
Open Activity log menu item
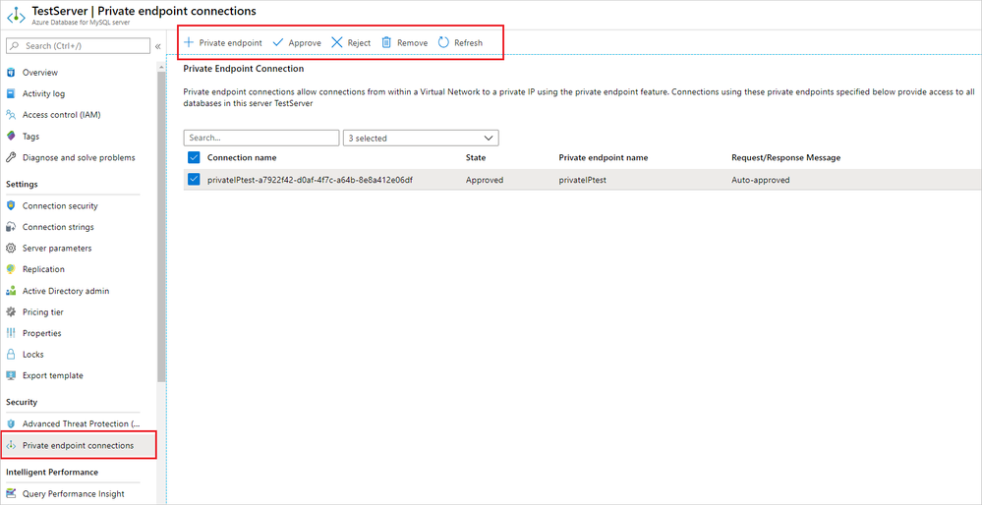click(x=43, y=94)
